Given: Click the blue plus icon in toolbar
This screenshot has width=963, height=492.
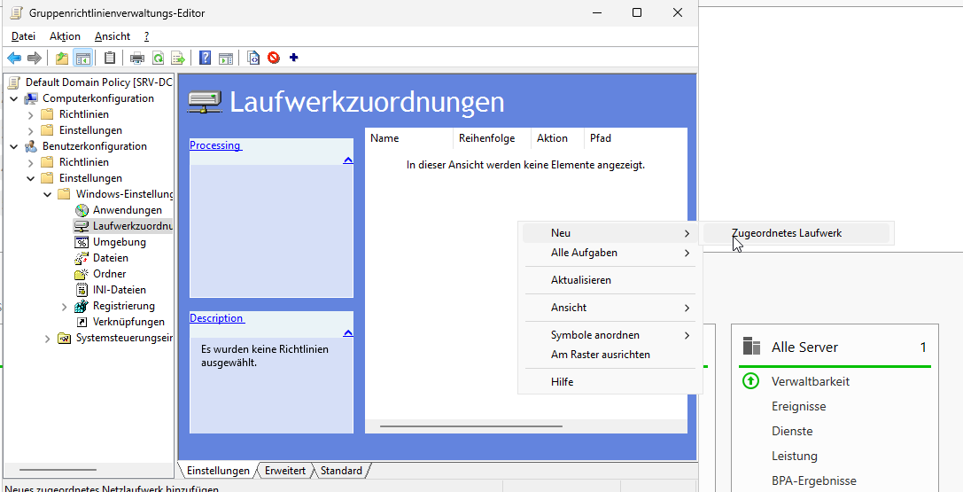Looking at the screenshot, I should tap(294, 59).
